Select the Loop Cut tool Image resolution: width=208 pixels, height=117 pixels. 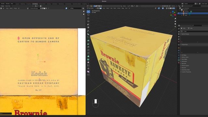88,50
